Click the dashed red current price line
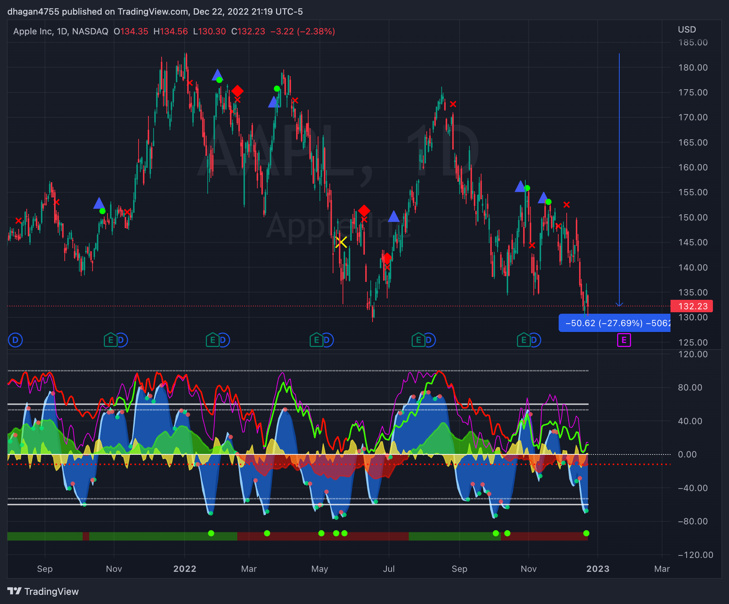Viewport: 729px width, 604px height. click(x=339, y=306)
